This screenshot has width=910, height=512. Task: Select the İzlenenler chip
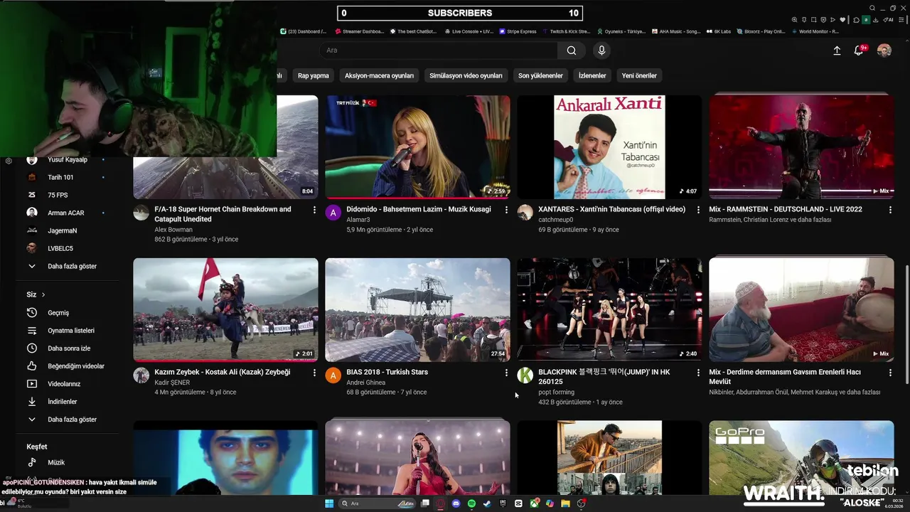[x=592, y=75]
